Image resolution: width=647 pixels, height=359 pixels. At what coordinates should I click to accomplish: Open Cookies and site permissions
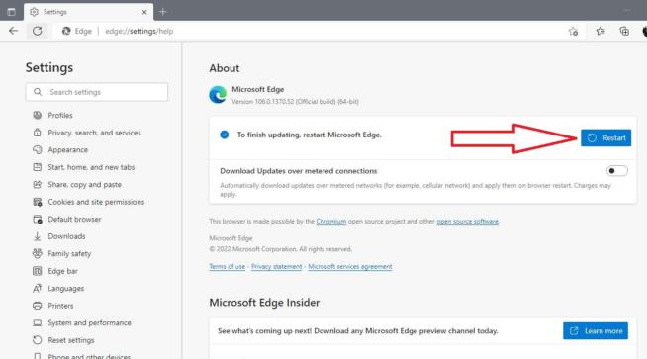point(96,202)
